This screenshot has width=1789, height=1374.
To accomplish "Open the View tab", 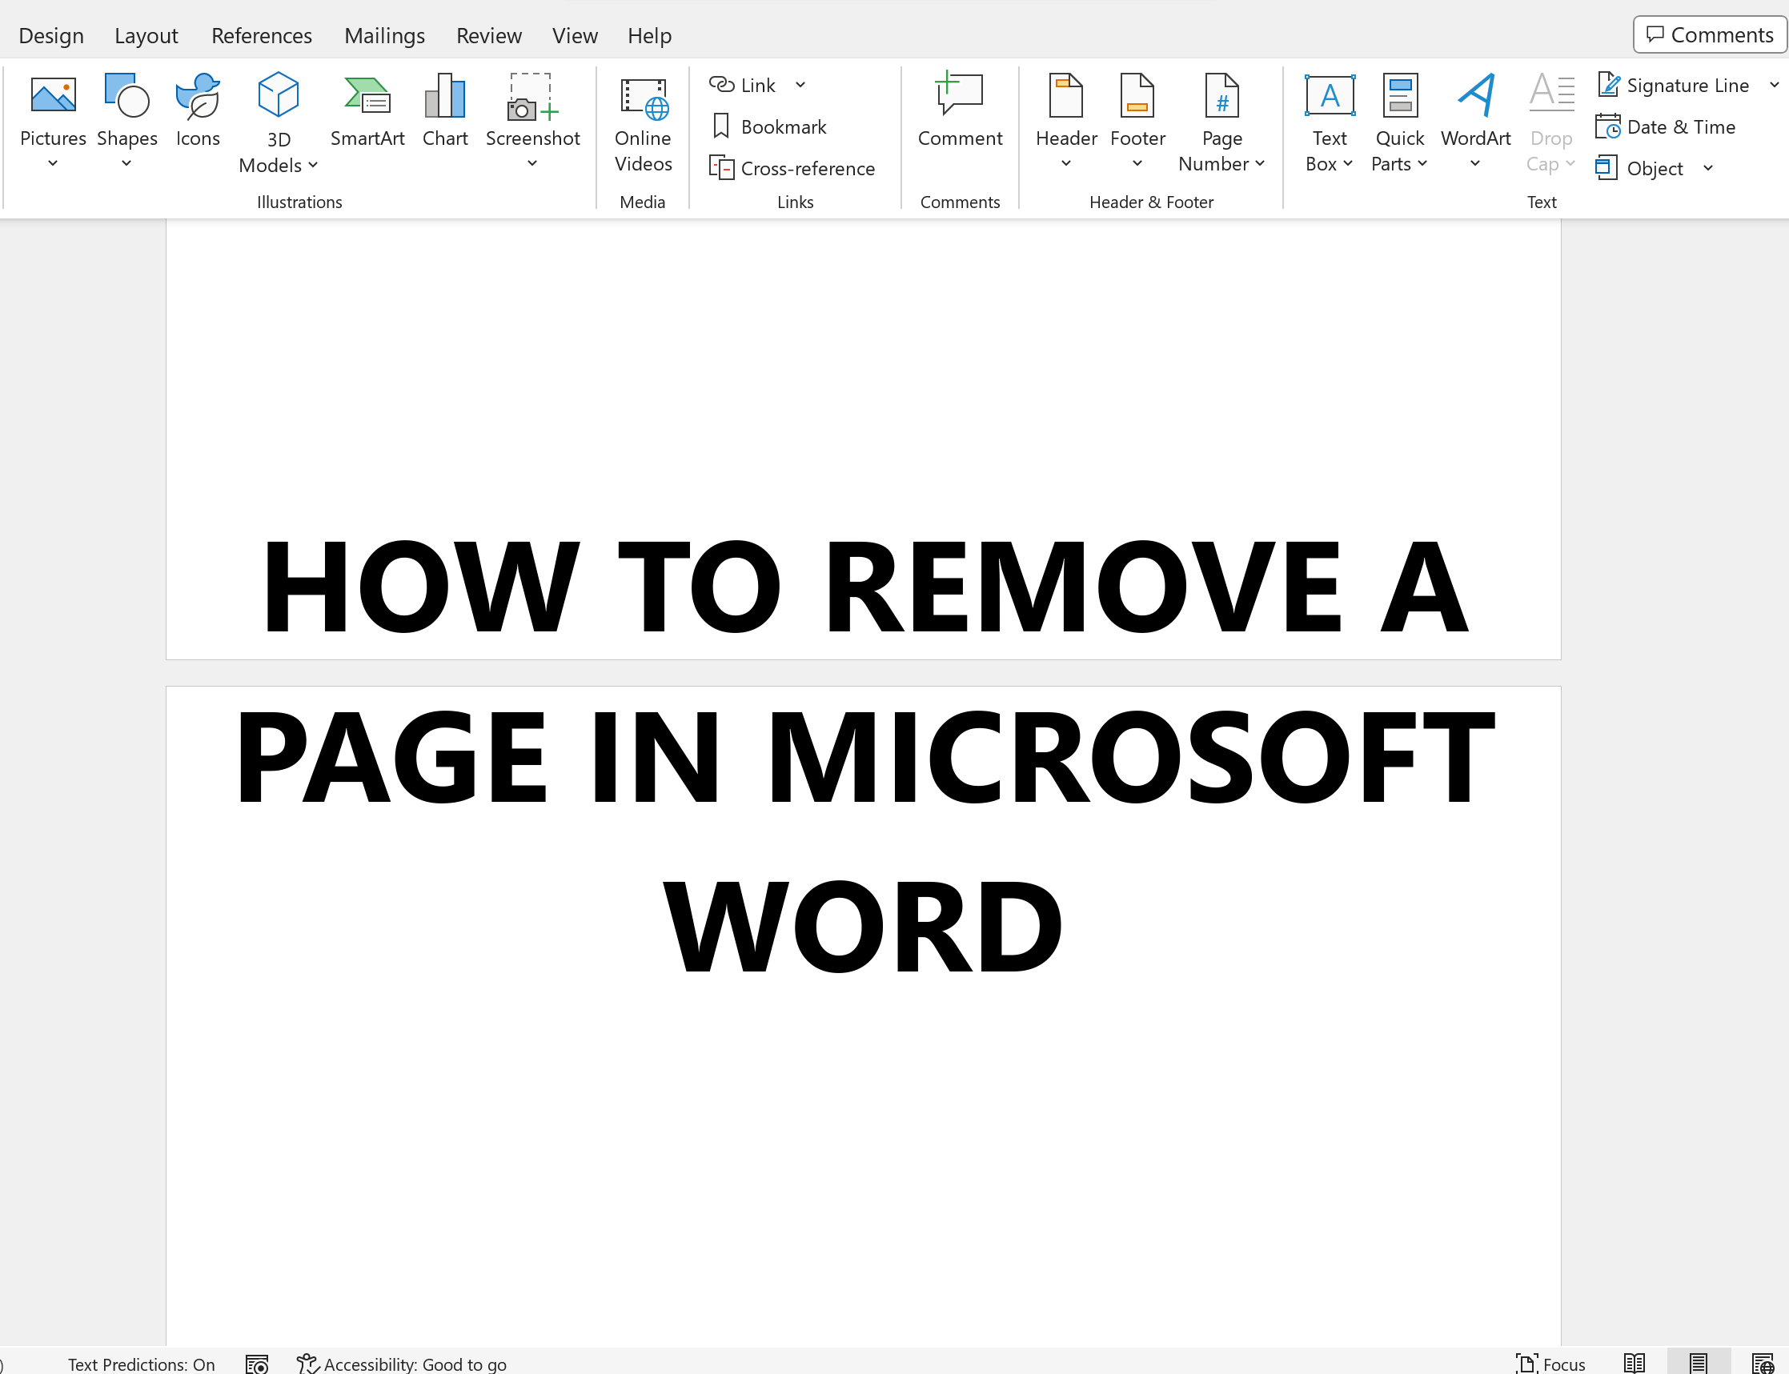I will 574,36.
